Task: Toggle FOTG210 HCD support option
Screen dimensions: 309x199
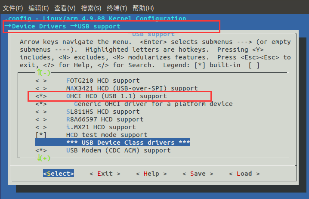Action: point(87,81)
